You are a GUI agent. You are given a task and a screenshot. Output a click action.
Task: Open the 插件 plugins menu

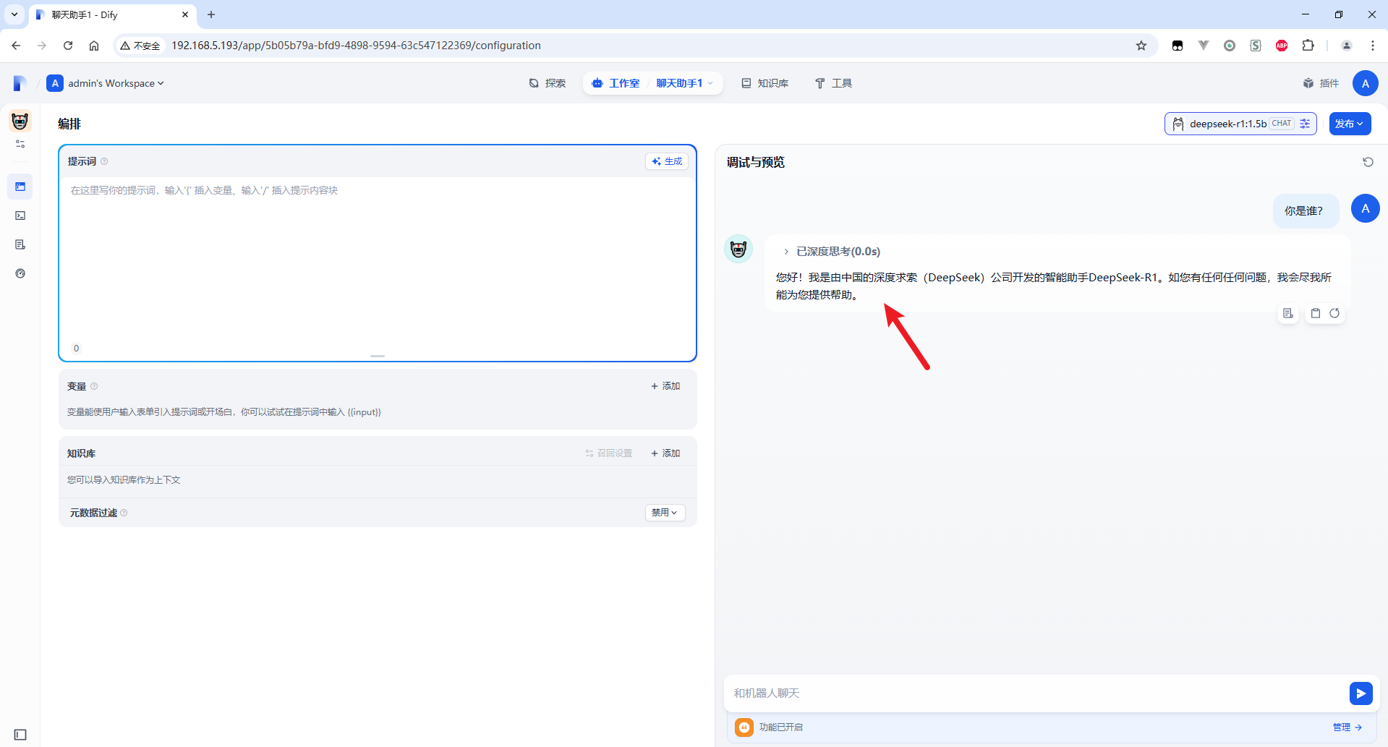coord(1321,83)
